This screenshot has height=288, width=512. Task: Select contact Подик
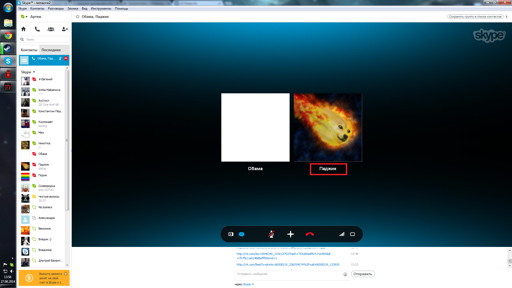pos(42,177)
